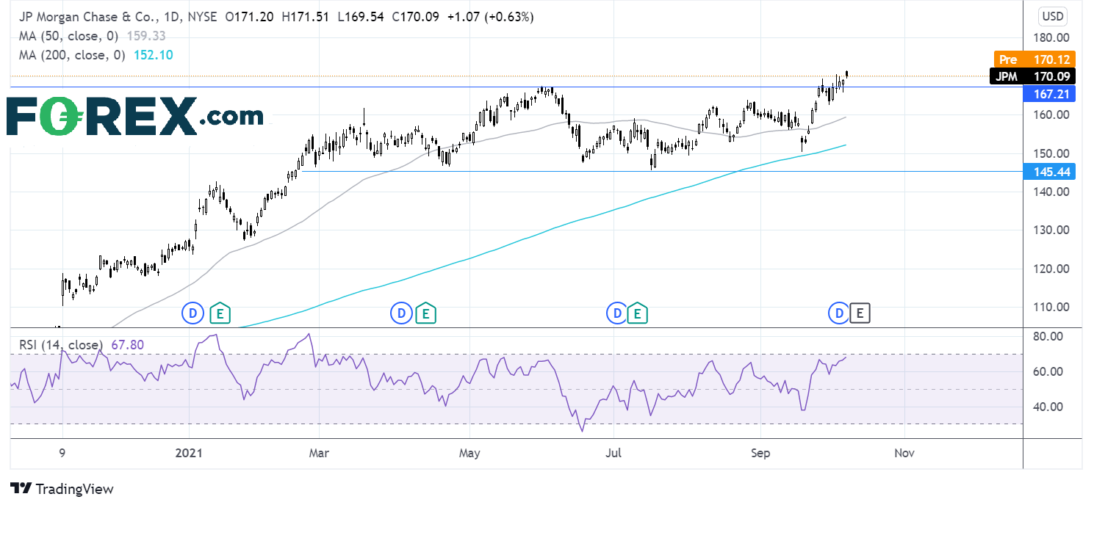Click the 145.44 support level label
The height and width of the screenshot is (538, 1094).
(1049, 171)
